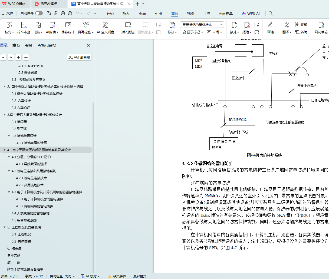Click the print icon in quick toolbar
Image resolution: width=329 pixels, height=279 pixels.
point(63,13)
